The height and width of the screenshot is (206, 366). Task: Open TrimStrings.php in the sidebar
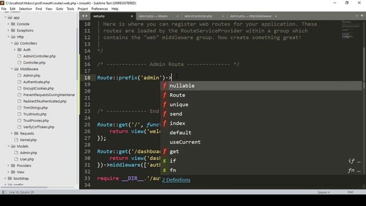point(35,108)
